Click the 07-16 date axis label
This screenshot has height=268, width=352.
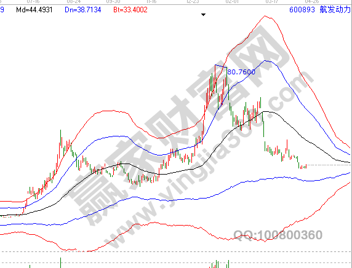[33, 2]
